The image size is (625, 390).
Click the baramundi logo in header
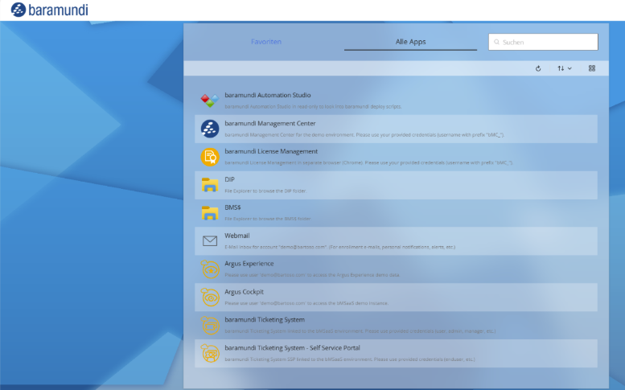coord(49,10)
